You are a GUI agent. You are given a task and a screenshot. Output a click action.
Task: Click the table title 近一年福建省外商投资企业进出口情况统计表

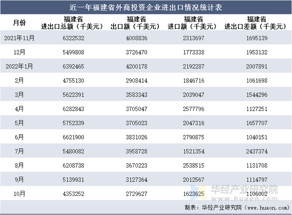point(146,7)
